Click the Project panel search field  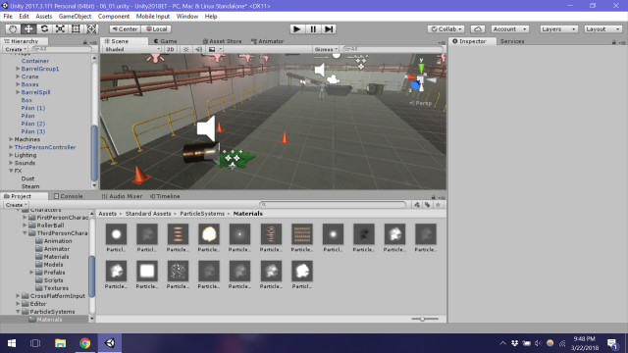[x=333, y=205]
